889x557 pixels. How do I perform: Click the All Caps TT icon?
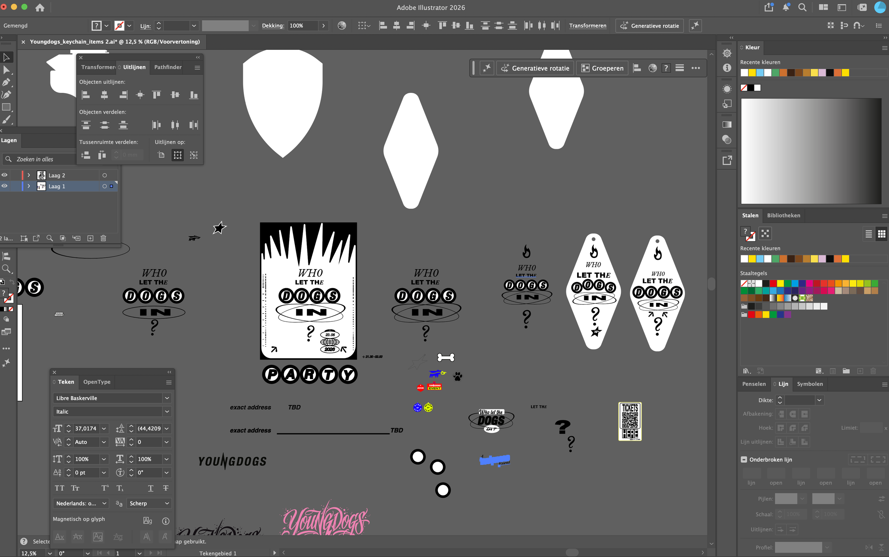point(59,488)
